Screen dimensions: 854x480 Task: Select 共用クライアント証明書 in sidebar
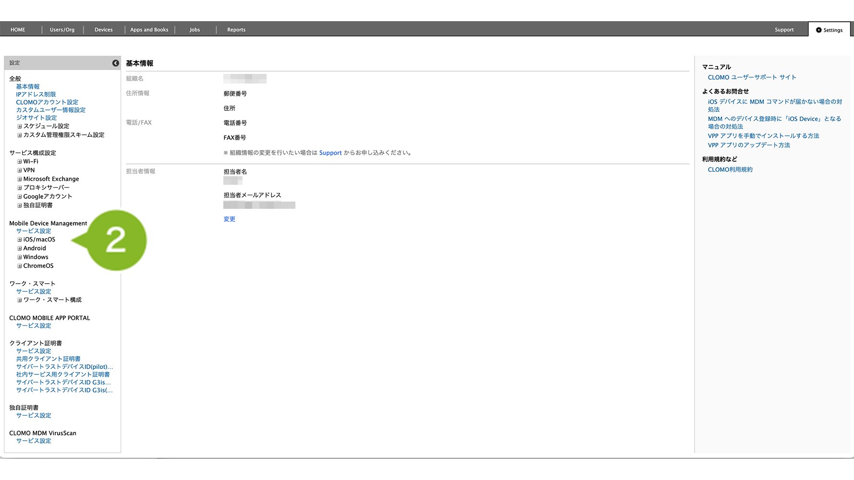pyautogui.click(x=48, y=359)
